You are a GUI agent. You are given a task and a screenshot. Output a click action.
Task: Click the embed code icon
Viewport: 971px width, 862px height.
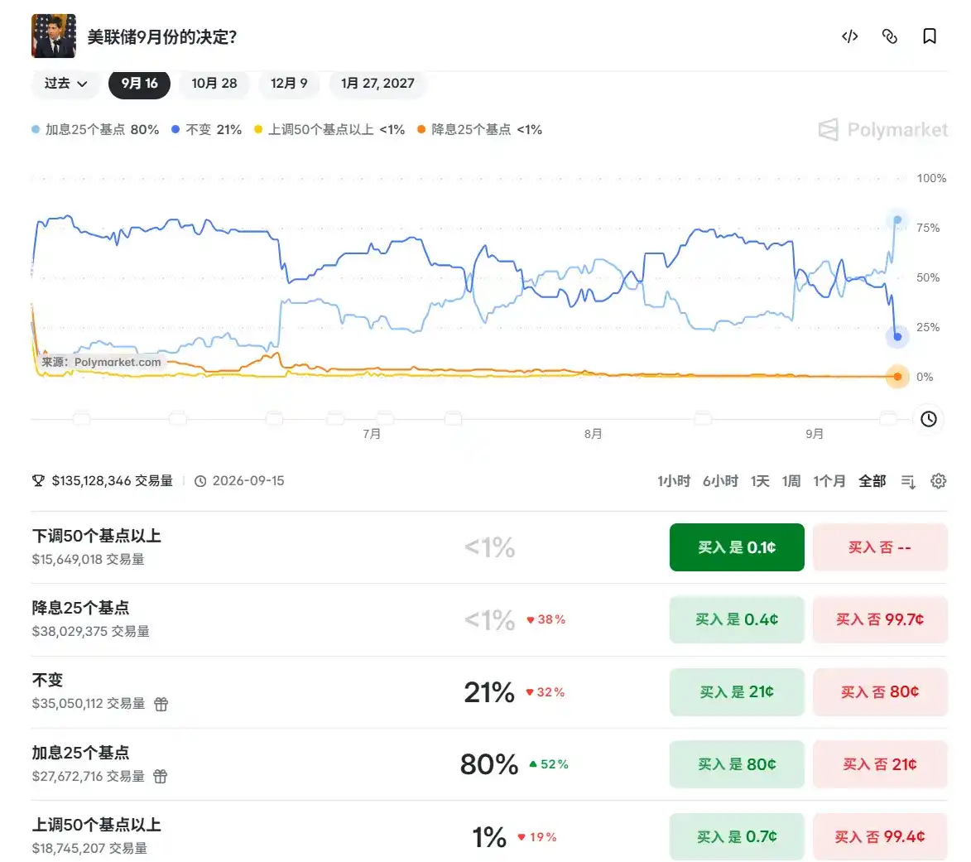(x=849, y=36)
